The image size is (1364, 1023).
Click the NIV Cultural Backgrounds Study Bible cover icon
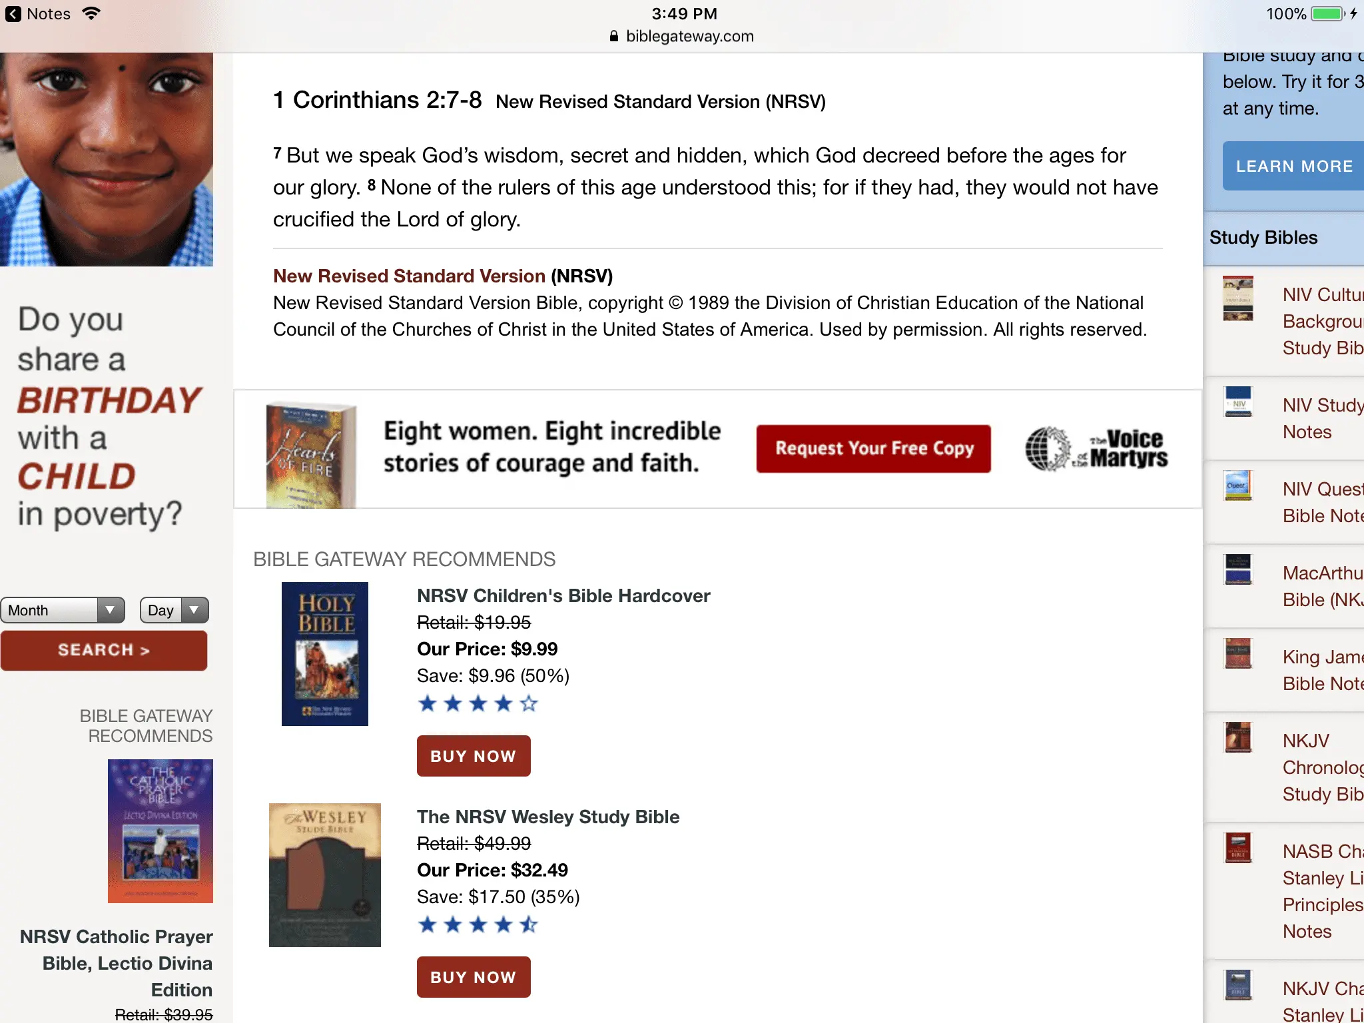1238,298
